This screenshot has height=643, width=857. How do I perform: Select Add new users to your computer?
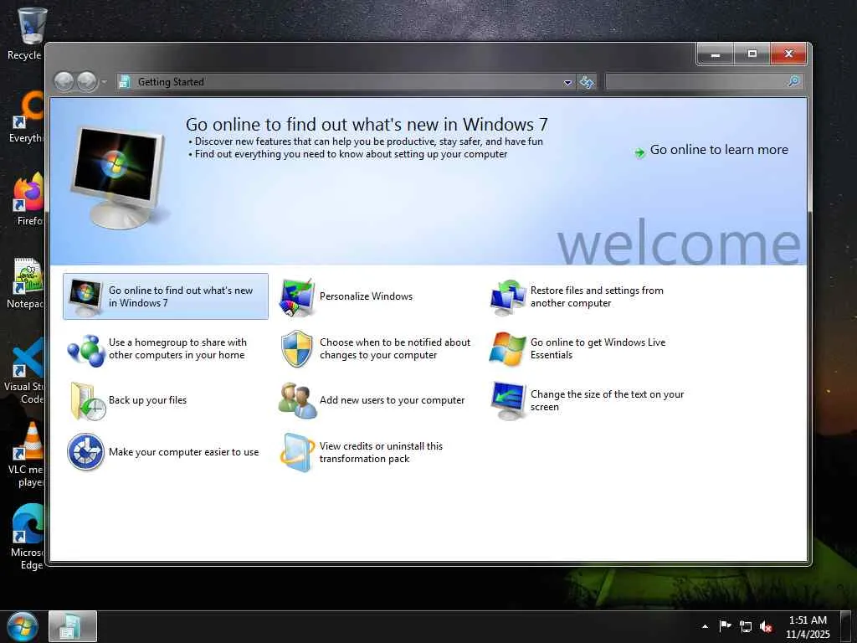[392, 400]
